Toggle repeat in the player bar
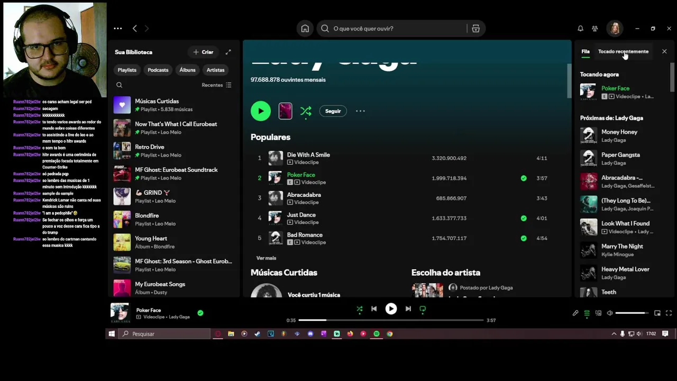This screenshot has width=677, height=381. [423, 309]
